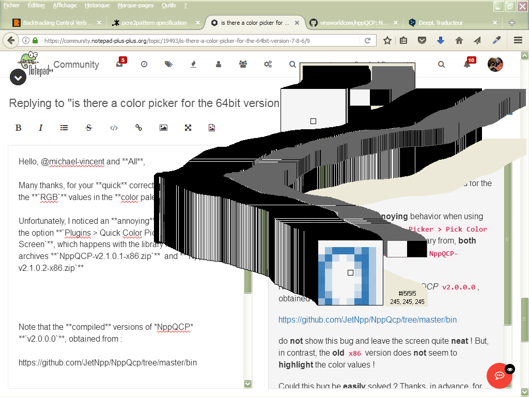Open unread topics with 5 badge
This screenshot has height=397, width=529.
[120, 63]
